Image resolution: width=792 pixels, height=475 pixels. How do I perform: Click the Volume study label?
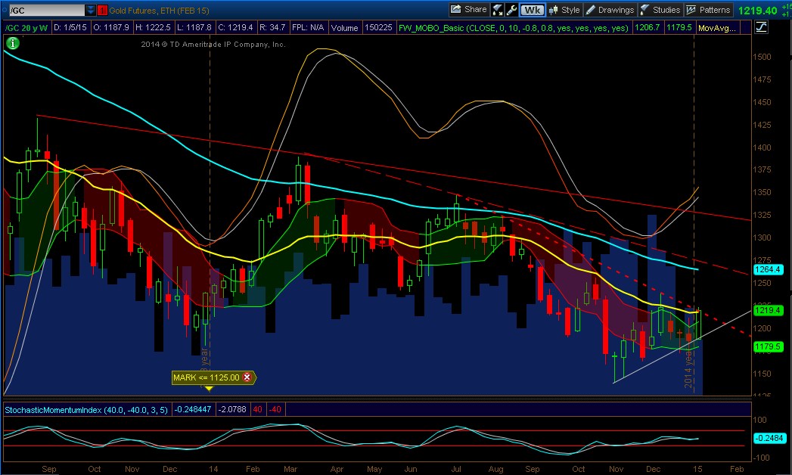pos(345,27)
